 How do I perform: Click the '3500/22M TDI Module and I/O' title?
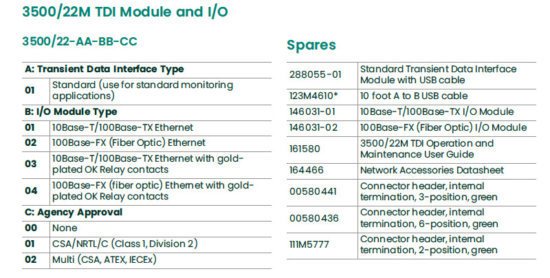click(126, 12)
